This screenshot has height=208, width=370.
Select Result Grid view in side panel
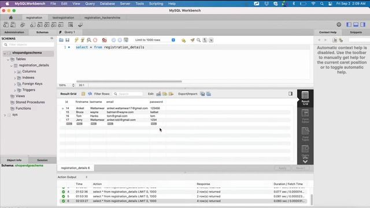(305, 98)
